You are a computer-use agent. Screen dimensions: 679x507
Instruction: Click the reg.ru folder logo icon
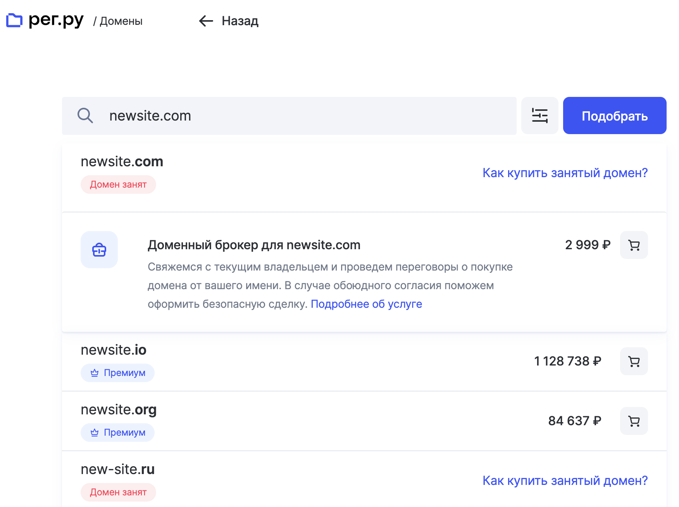[x=14, y=21]
